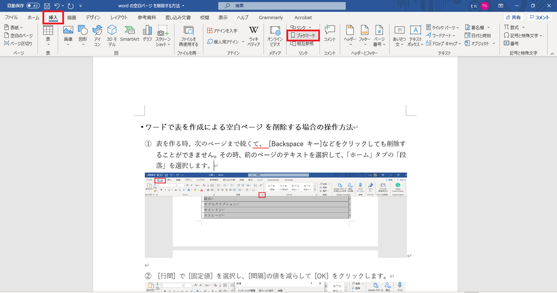Viewport: 557px width, 293px height.
Task: Insert a SmartArt graphic
Action: point(130,33)
